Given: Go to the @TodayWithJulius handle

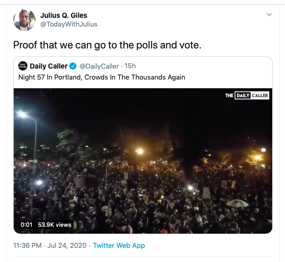Looking at the screenshot, I should (x=69, y=24).
